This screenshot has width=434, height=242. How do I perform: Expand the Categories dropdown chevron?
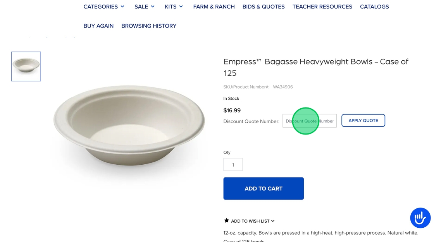pyautogui.click(x=122, y=7)
